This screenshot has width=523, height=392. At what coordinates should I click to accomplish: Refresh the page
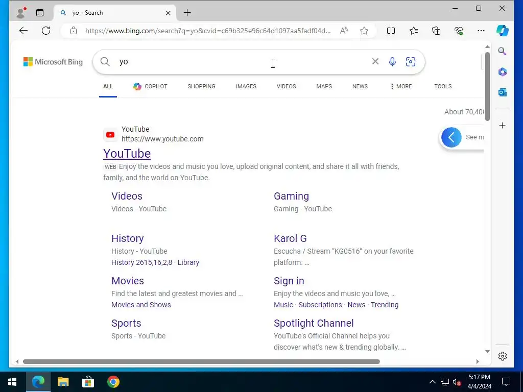click(46, 31)
